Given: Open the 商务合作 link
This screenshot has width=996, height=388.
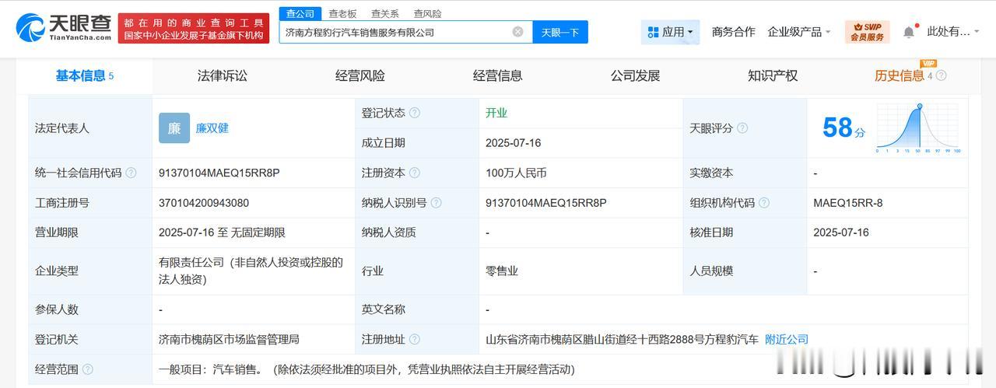Looking at the screenshot, I should pos(733,32).
